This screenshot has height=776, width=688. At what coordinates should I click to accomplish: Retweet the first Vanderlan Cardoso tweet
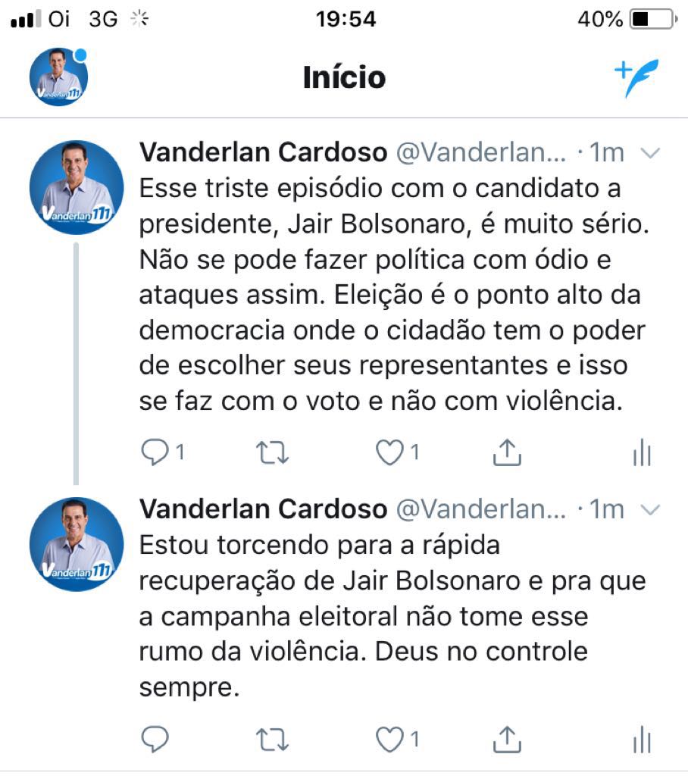click(x=273, y=453)
